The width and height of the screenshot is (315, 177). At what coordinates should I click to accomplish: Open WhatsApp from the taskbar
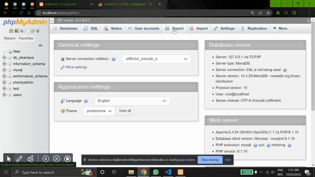click(x=156, y=172)
